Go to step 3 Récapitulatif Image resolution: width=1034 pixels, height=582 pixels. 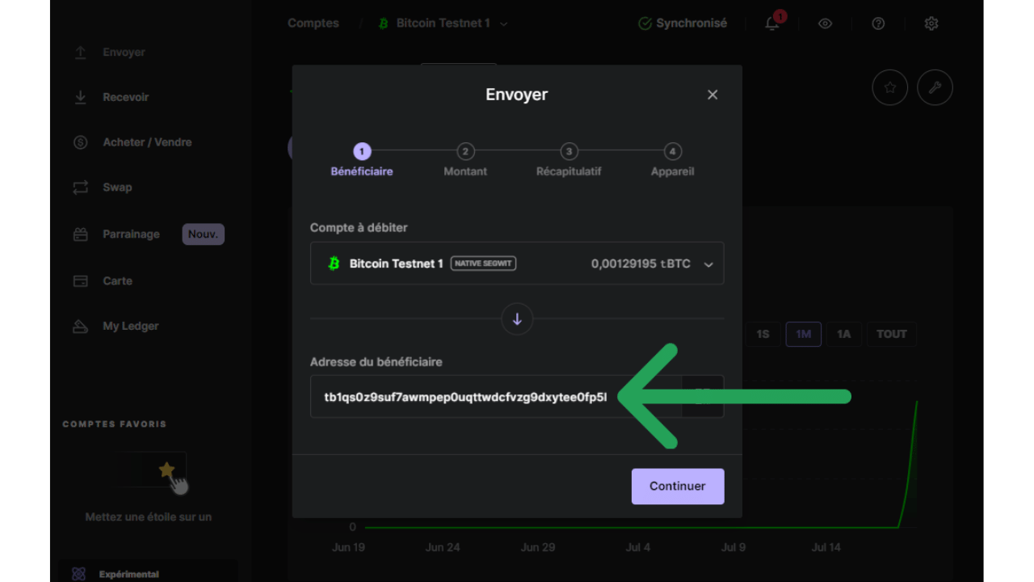point(569,160)
